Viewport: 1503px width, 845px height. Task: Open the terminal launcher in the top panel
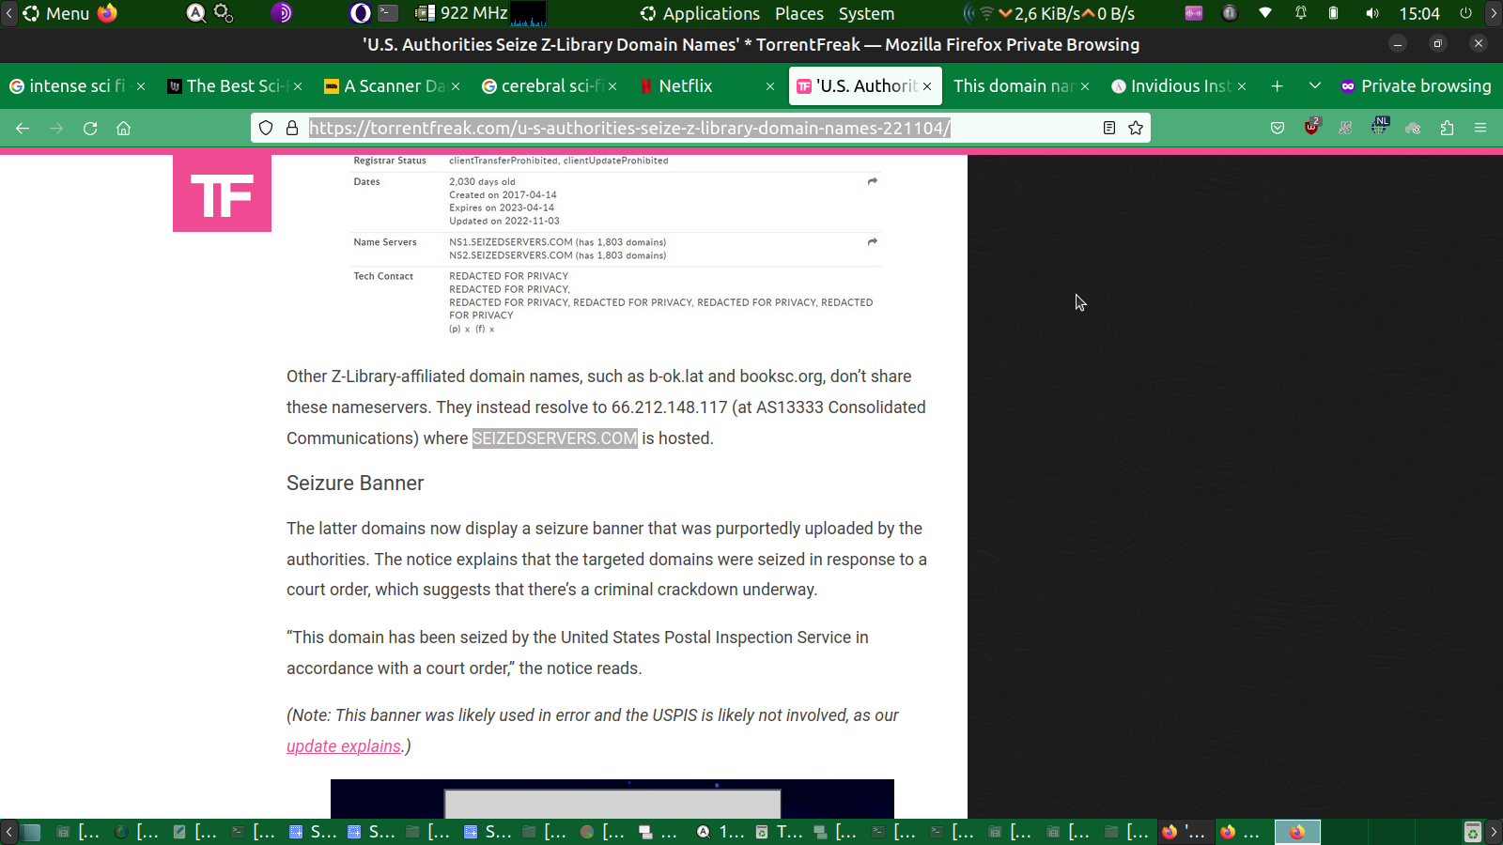[x=388, y=13]
